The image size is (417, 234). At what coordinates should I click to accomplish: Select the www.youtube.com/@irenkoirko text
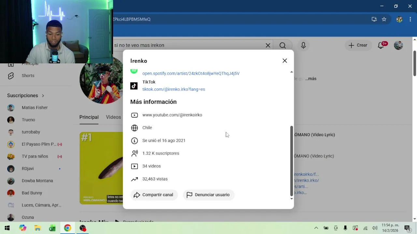[172, 115]
